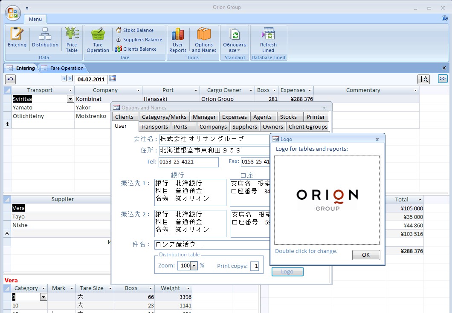Open the Manager tab

[x=204, y=117]
